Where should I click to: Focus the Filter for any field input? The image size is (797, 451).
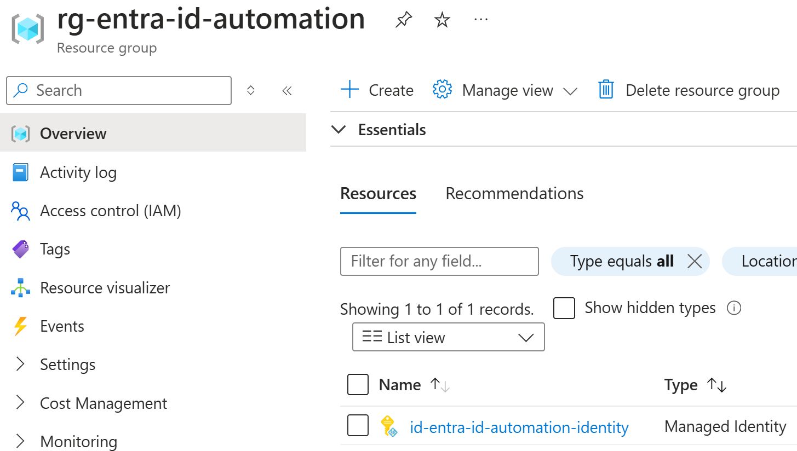pos(439,261)
